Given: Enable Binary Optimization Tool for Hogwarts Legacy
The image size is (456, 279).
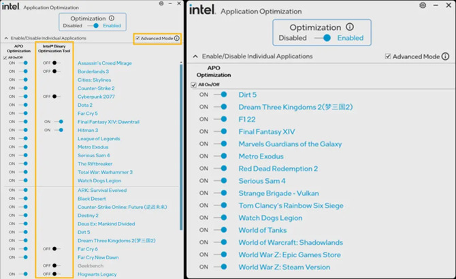Looking at the screenshot, I should [56, 274].
